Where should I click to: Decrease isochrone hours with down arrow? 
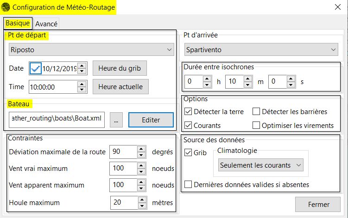coord(207,85)
